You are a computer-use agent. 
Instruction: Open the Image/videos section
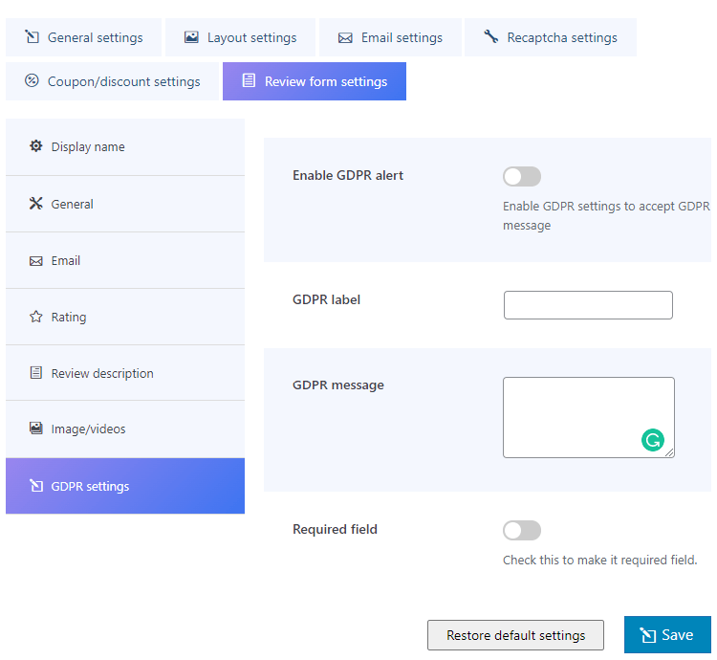(x=125, y=429)
